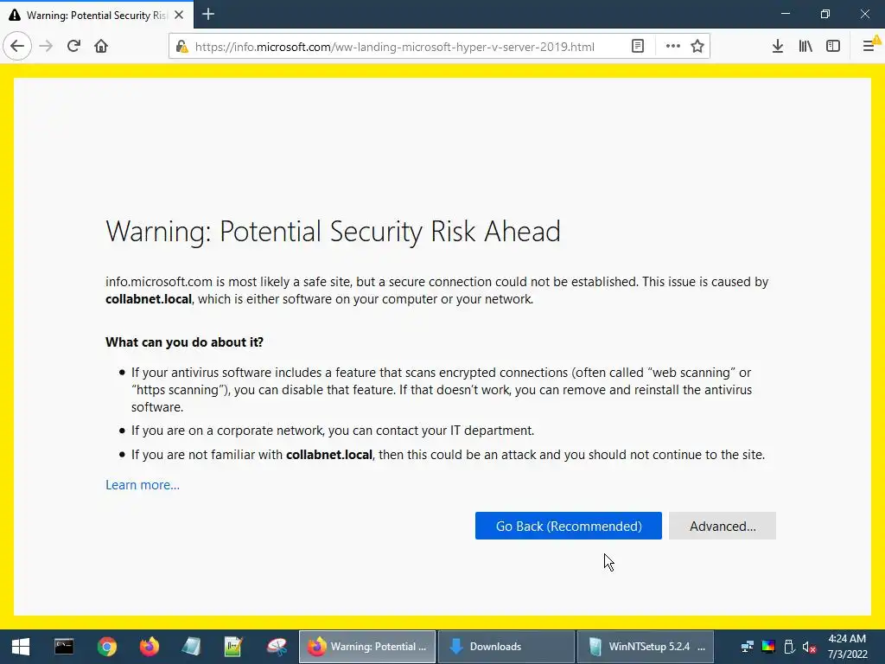The image size is (885, 664).
Task: Open a new tab with plus
Action: coord(208,14)
